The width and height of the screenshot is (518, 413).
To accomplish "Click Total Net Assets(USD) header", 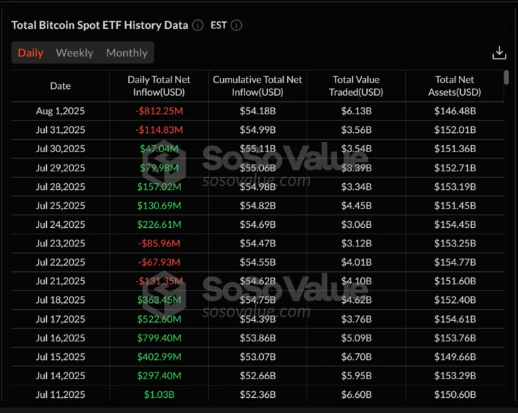I will (455, 86).
